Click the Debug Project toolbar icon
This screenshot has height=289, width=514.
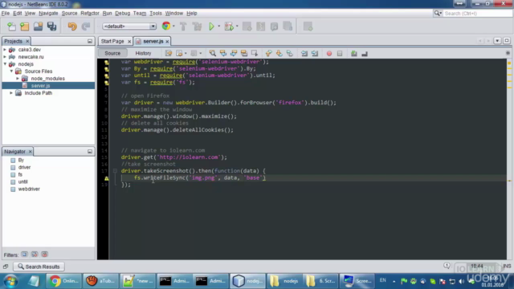229,26
